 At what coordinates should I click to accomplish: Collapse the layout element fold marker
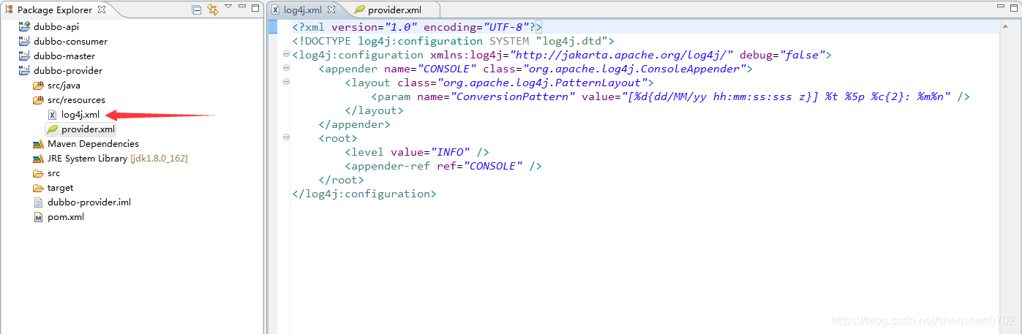point(286,83)
